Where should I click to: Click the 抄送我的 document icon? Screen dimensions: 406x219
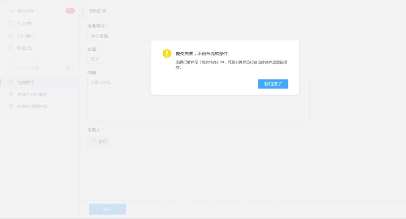pos(11,23)
